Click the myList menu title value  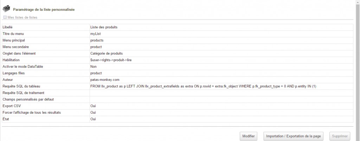96,34
